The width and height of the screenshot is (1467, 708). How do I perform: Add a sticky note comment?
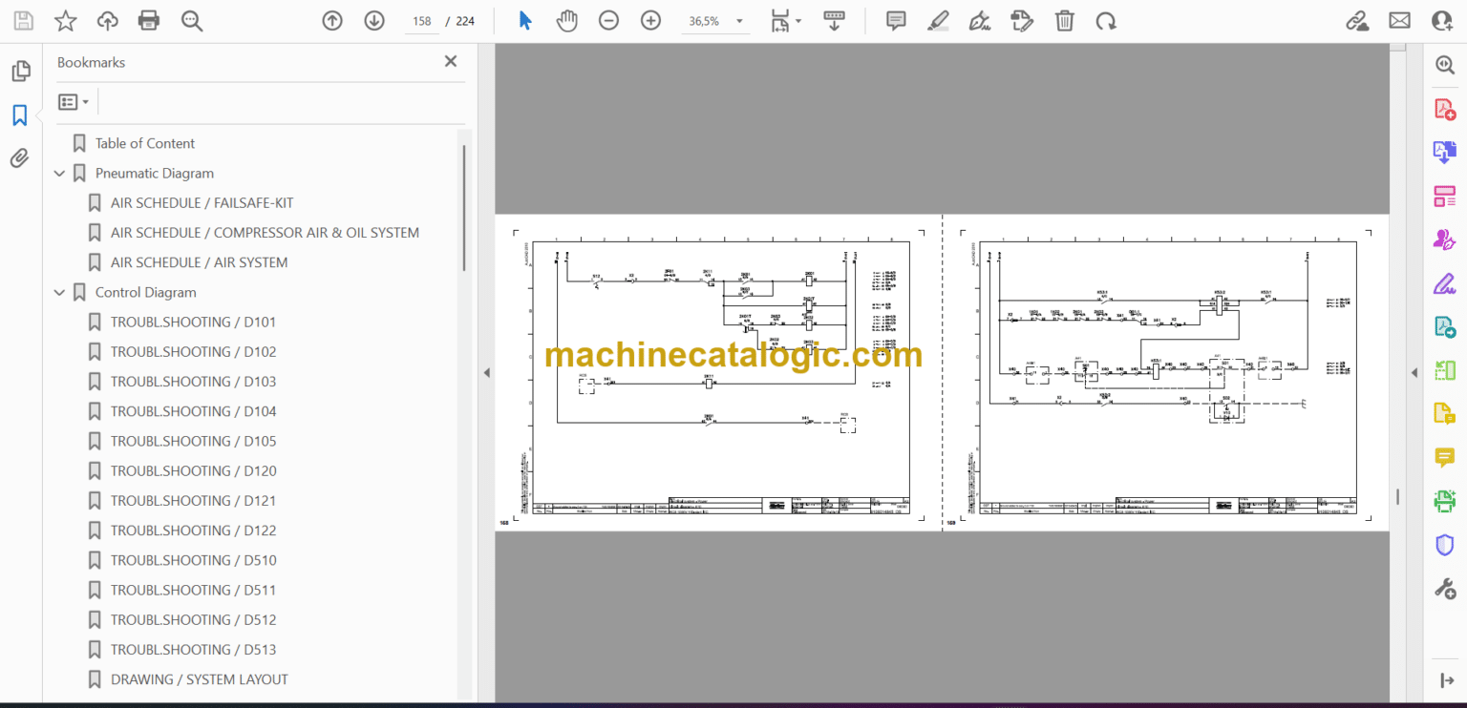coord(895,20)
